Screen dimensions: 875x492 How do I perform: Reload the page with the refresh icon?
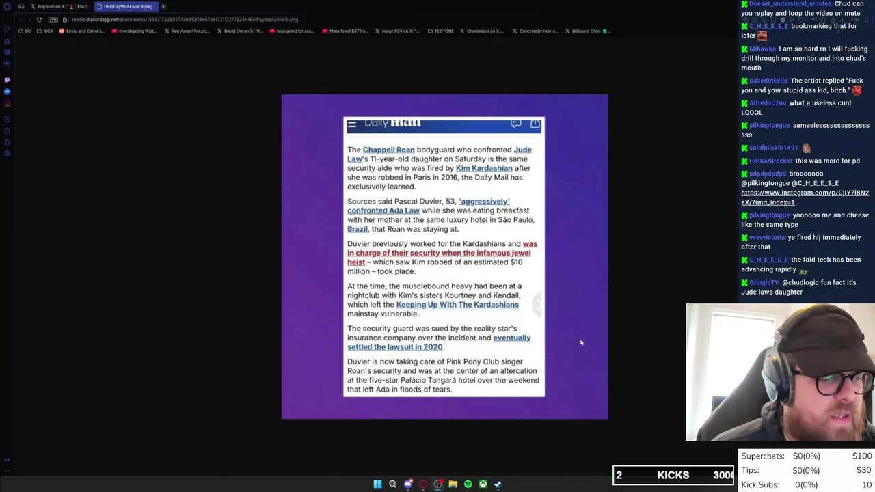coord(39,20)
